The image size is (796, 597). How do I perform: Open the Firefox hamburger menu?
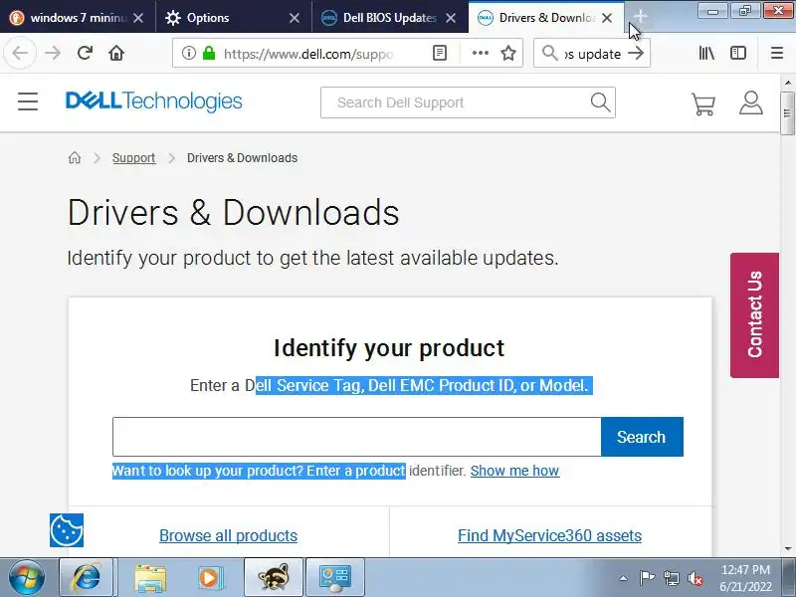tap(777, 54)
